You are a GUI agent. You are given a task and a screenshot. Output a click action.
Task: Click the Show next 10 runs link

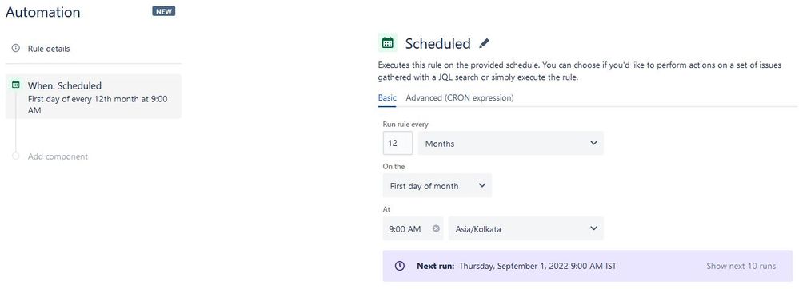click(x=741, y=266)
